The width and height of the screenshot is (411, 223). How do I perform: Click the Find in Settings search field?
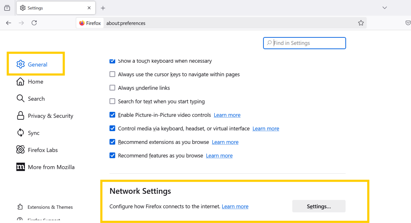coord(304,43)
